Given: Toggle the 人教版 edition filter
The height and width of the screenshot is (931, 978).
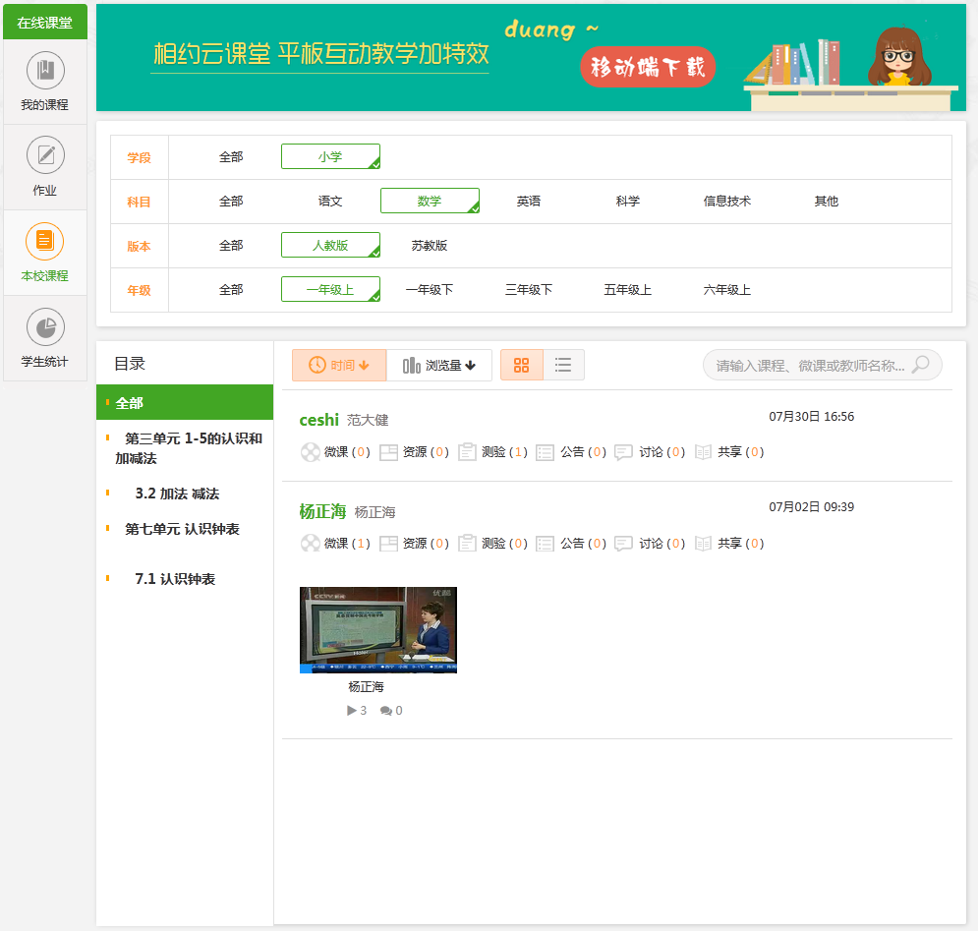Looking at the screenshot, I should coord(330,245).
